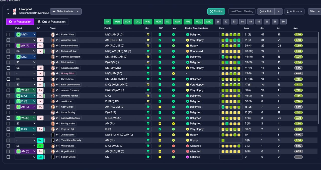Tick the Mohamed Salah row checkbox
Screen dimensions: 321x170
click(8, 46)
